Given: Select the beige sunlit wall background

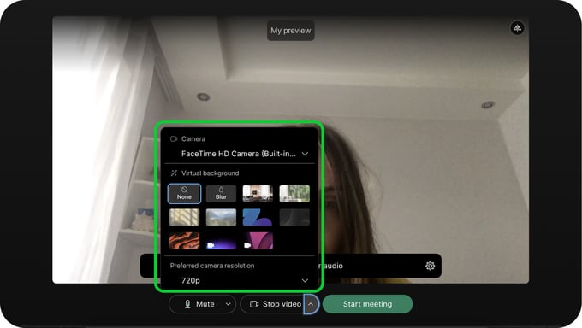Looking at the screenshot, I should coord(184,217).
